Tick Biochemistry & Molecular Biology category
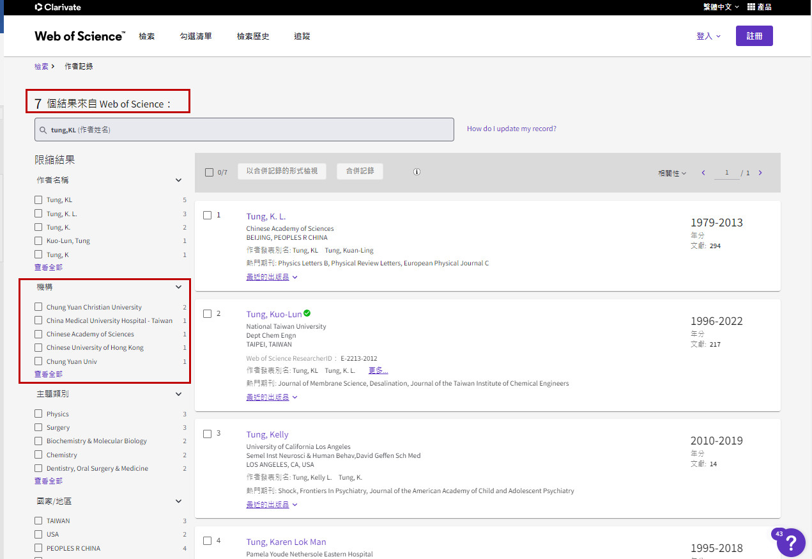This screenshot has height=559, width=812. click(x=38, y=441)
